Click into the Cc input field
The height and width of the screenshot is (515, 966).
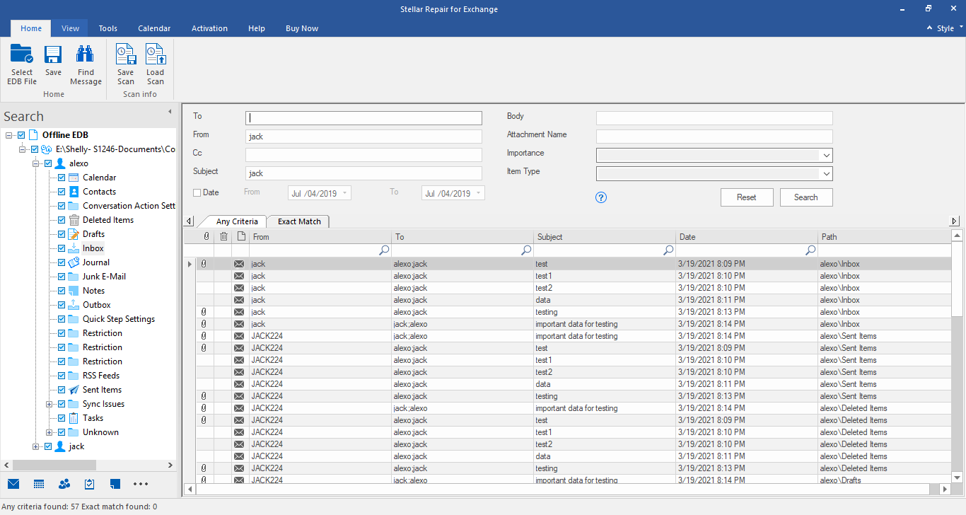coord(363,155)
